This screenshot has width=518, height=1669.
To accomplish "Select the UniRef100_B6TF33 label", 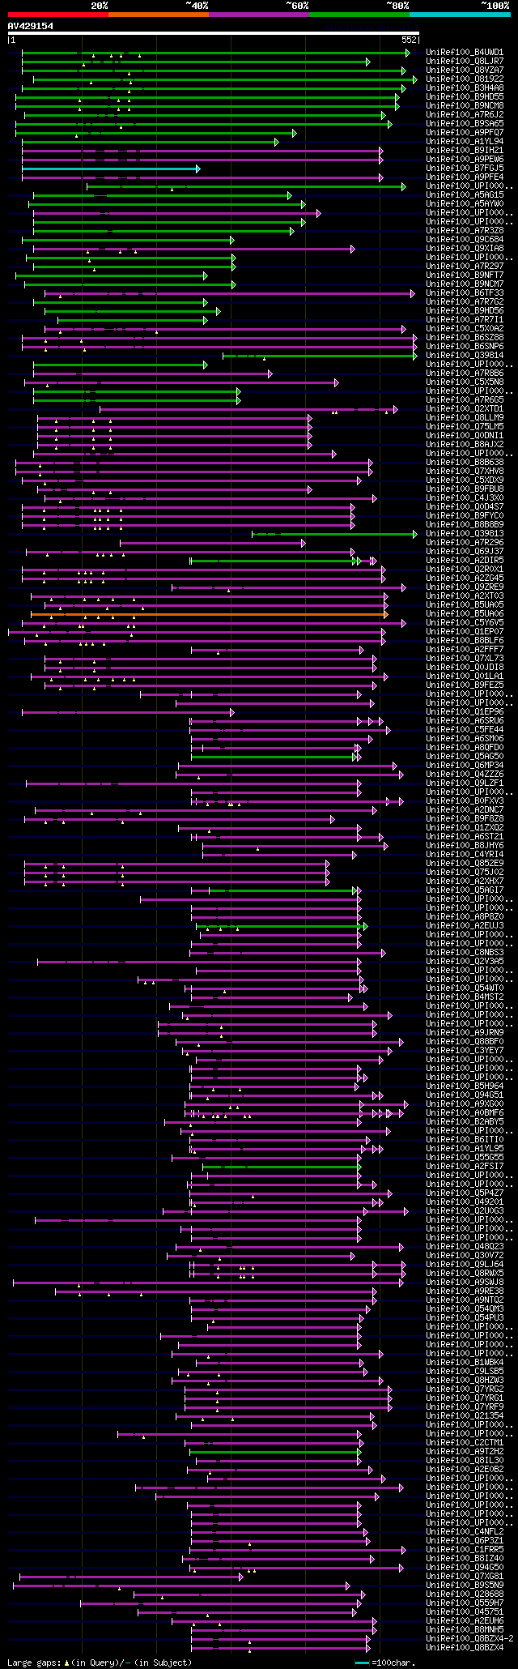I will pyautogui.click(x=465, y=293).
